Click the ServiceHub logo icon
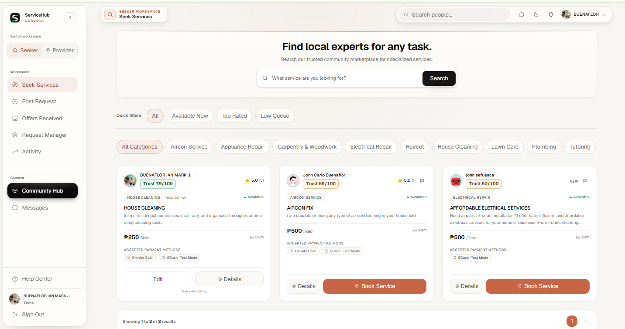The image size is (625, 329). tap(15, 17)
